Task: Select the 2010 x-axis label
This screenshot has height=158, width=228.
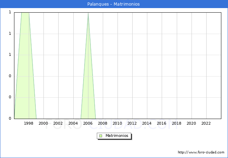Action: [x=117, y=123]
